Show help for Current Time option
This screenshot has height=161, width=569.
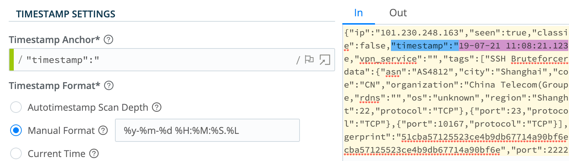(94, 154)
